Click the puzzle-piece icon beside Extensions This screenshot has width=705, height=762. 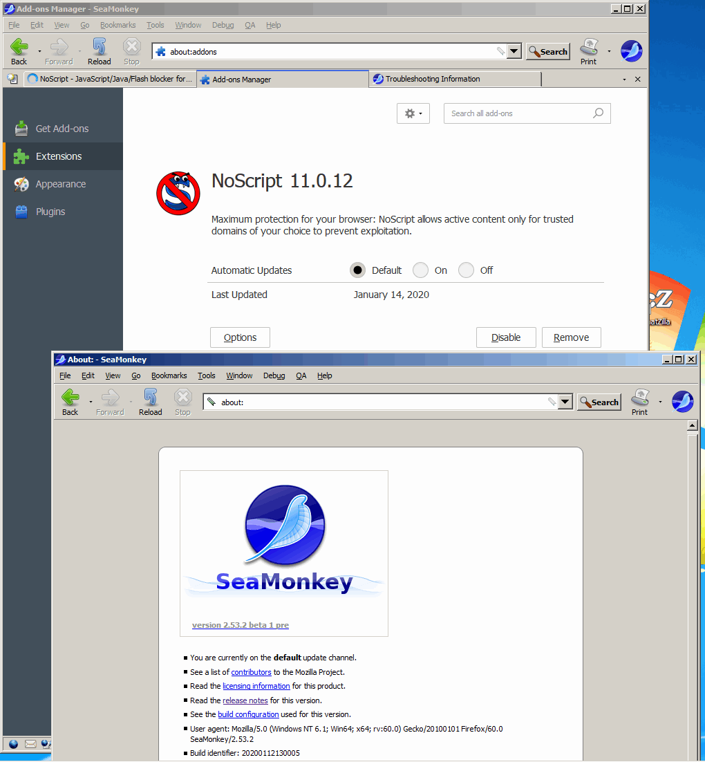click(x=21, y=156)
